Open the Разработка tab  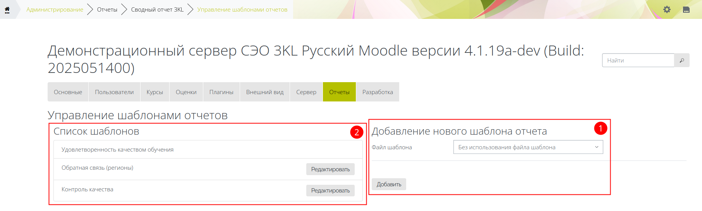click(x=378, y=92)
